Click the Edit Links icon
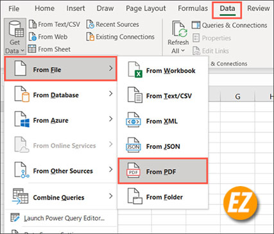 (x=196, y=51)
